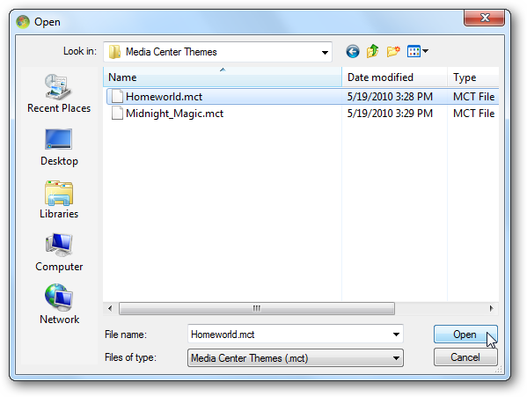Screen dimensions: 527x397
Task: Expand the Look in folder dropdown
Action: (x=325, y=53)
